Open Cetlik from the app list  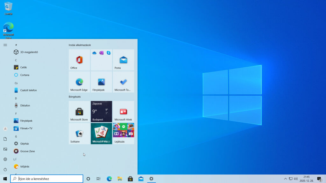pos(39,67)
